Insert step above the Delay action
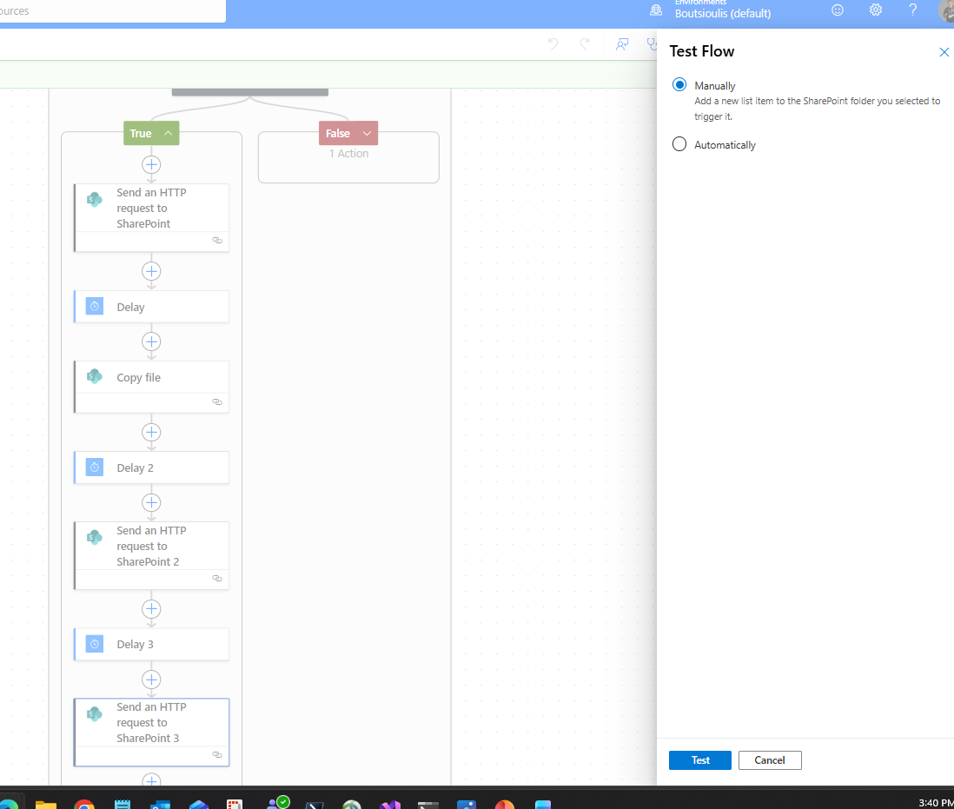 click(x=151, y=271)
